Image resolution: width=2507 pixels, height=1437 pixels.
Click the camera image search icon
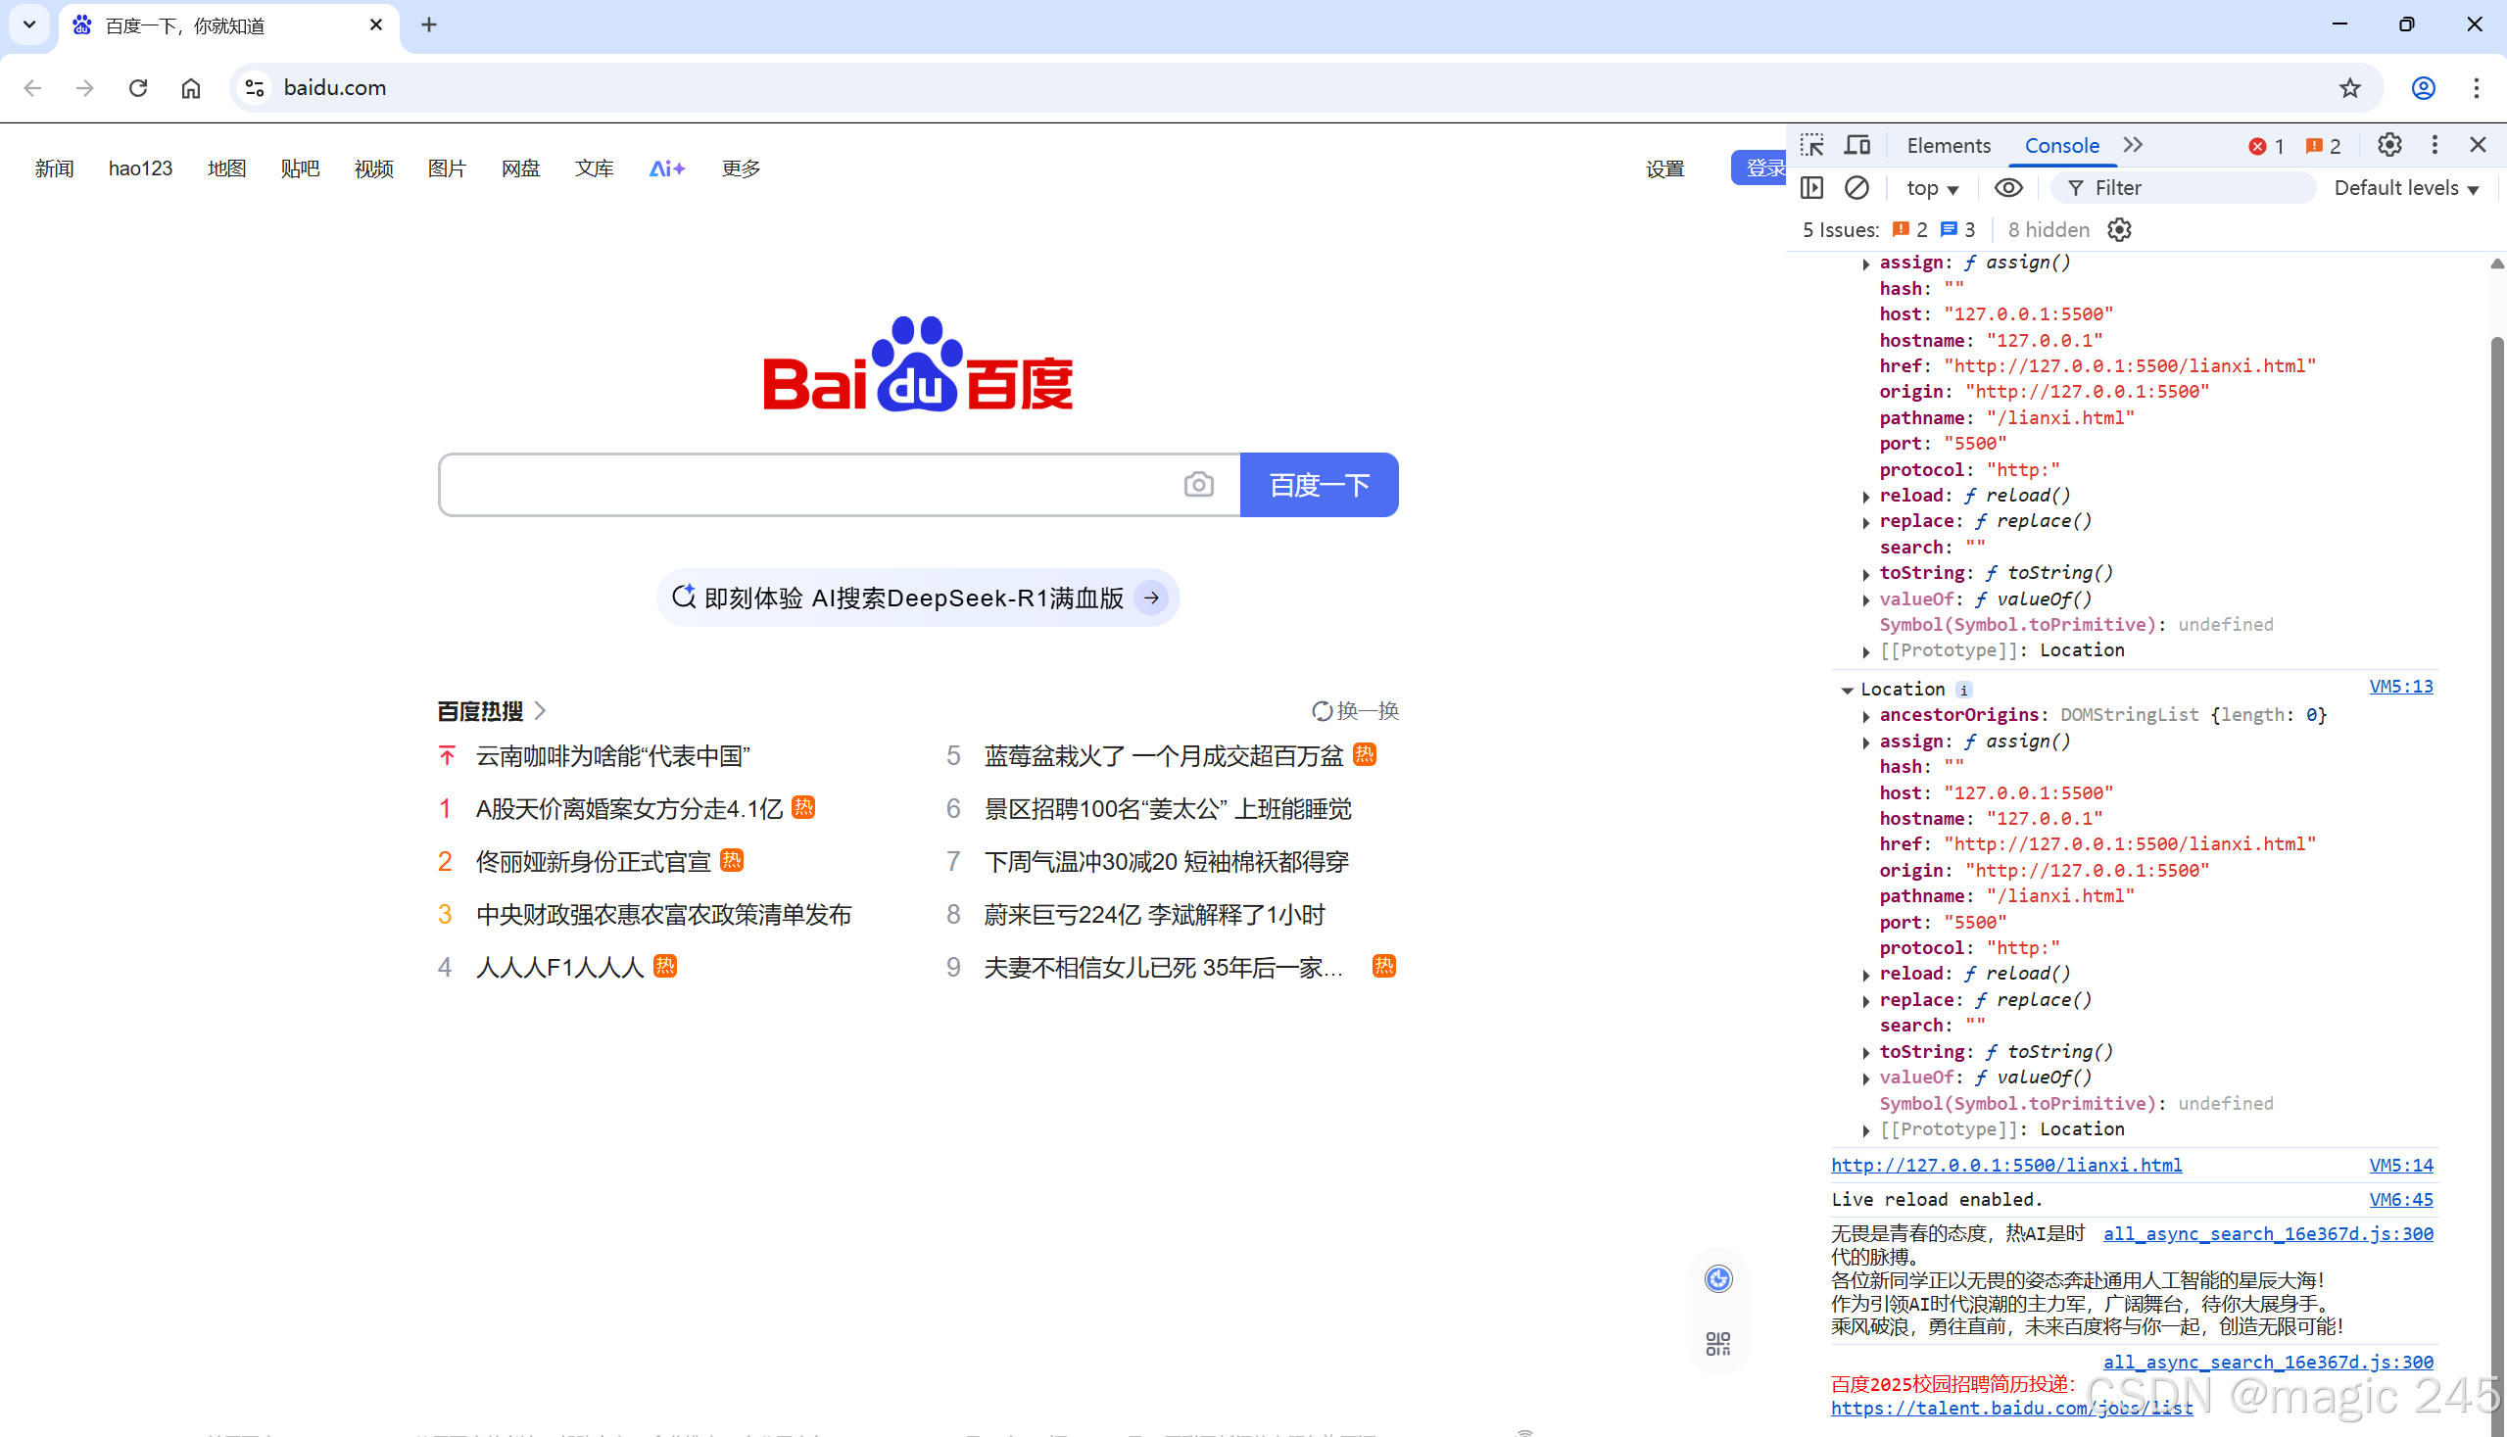[x=1198, y=485]
